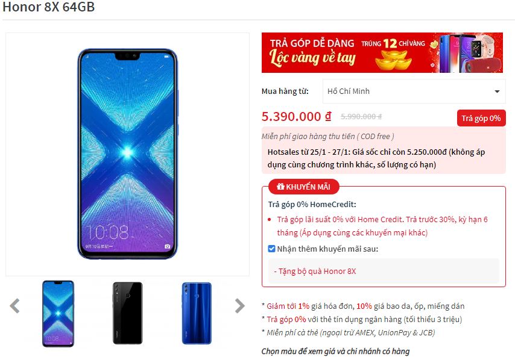Click the dropdown arrow beside Hồ Chí Minh
Image resolution: width=515 pixels, height=357 pixels.
[x=497, y=92]
